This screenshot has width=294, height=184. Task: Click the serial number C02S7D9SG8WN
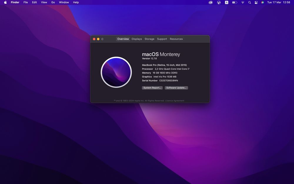(168, 81)
